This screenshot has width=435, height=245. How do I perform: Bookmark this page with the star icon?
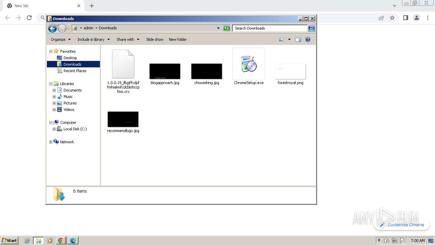[392, 18]
